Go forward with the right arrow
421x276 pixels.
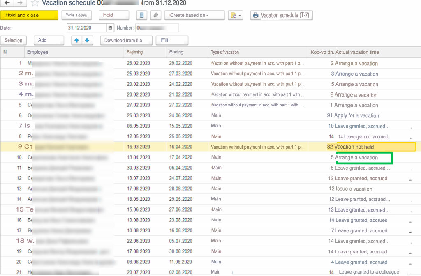tap(20, 3)
